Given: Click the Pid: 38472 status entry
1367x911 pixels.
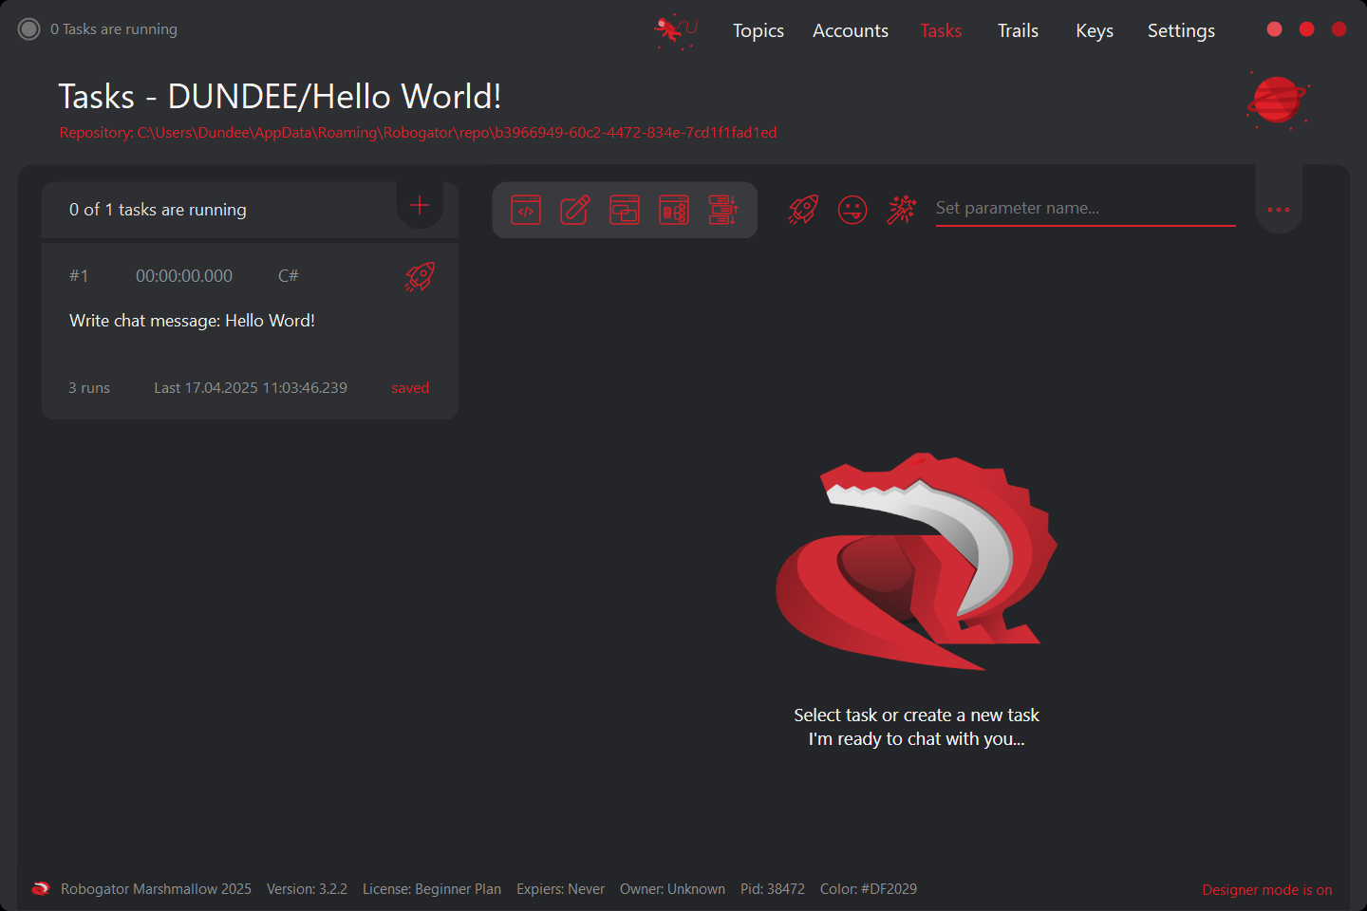Looking at the screenshot, I should point(773,889).
